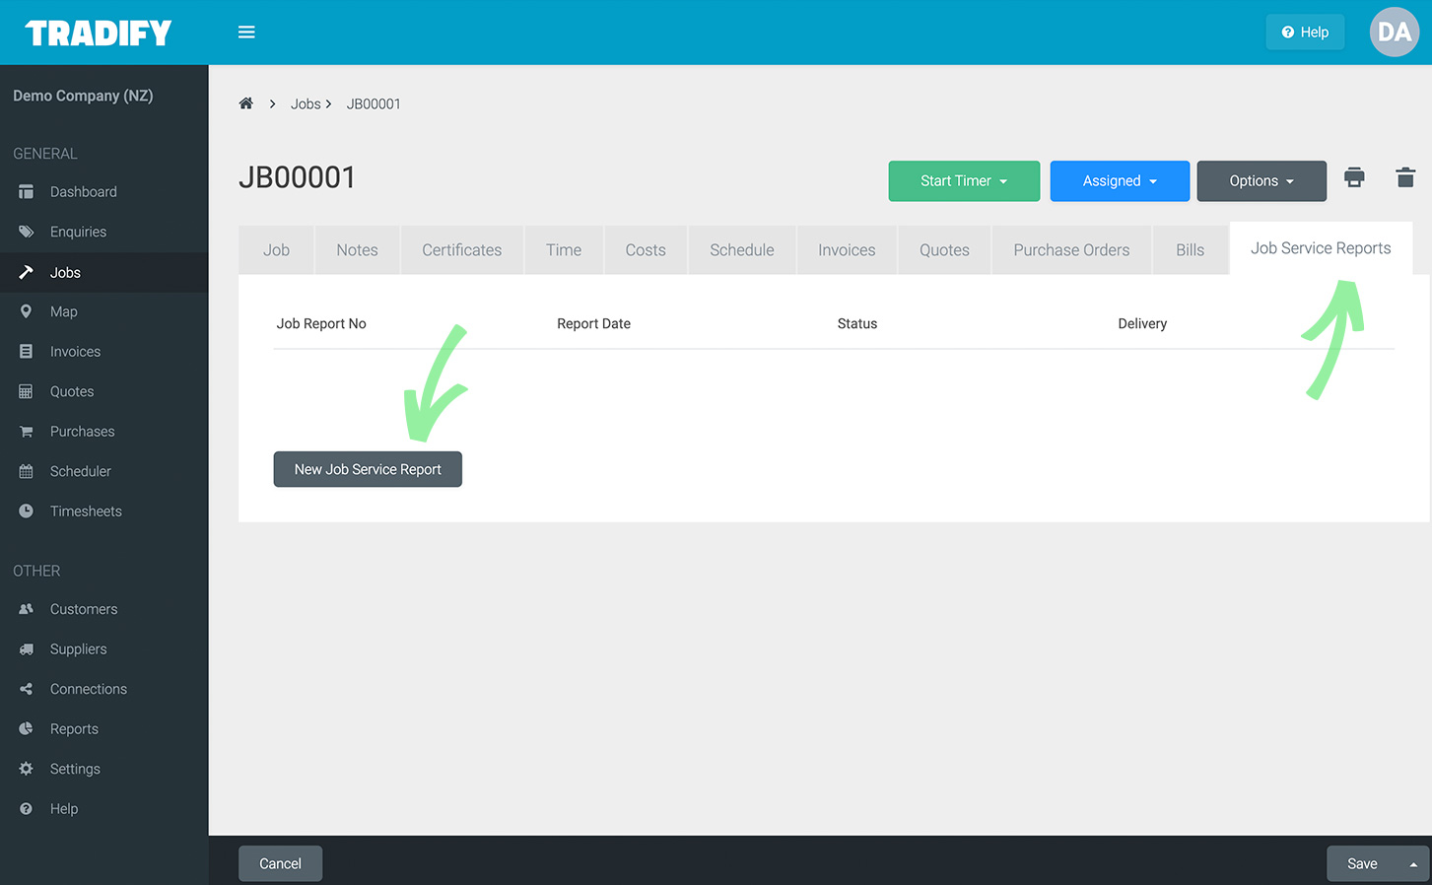Viewport: 1432px width, 885px height.
Task: Click the Invoices sidebar icon
Action: (x=27, y=352)
